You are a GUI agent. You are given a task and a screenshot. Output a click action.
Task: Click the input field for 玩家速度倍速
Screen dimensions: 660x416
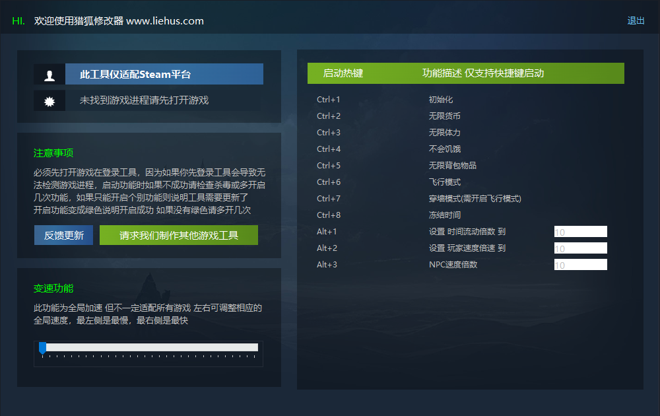[580, 248]
